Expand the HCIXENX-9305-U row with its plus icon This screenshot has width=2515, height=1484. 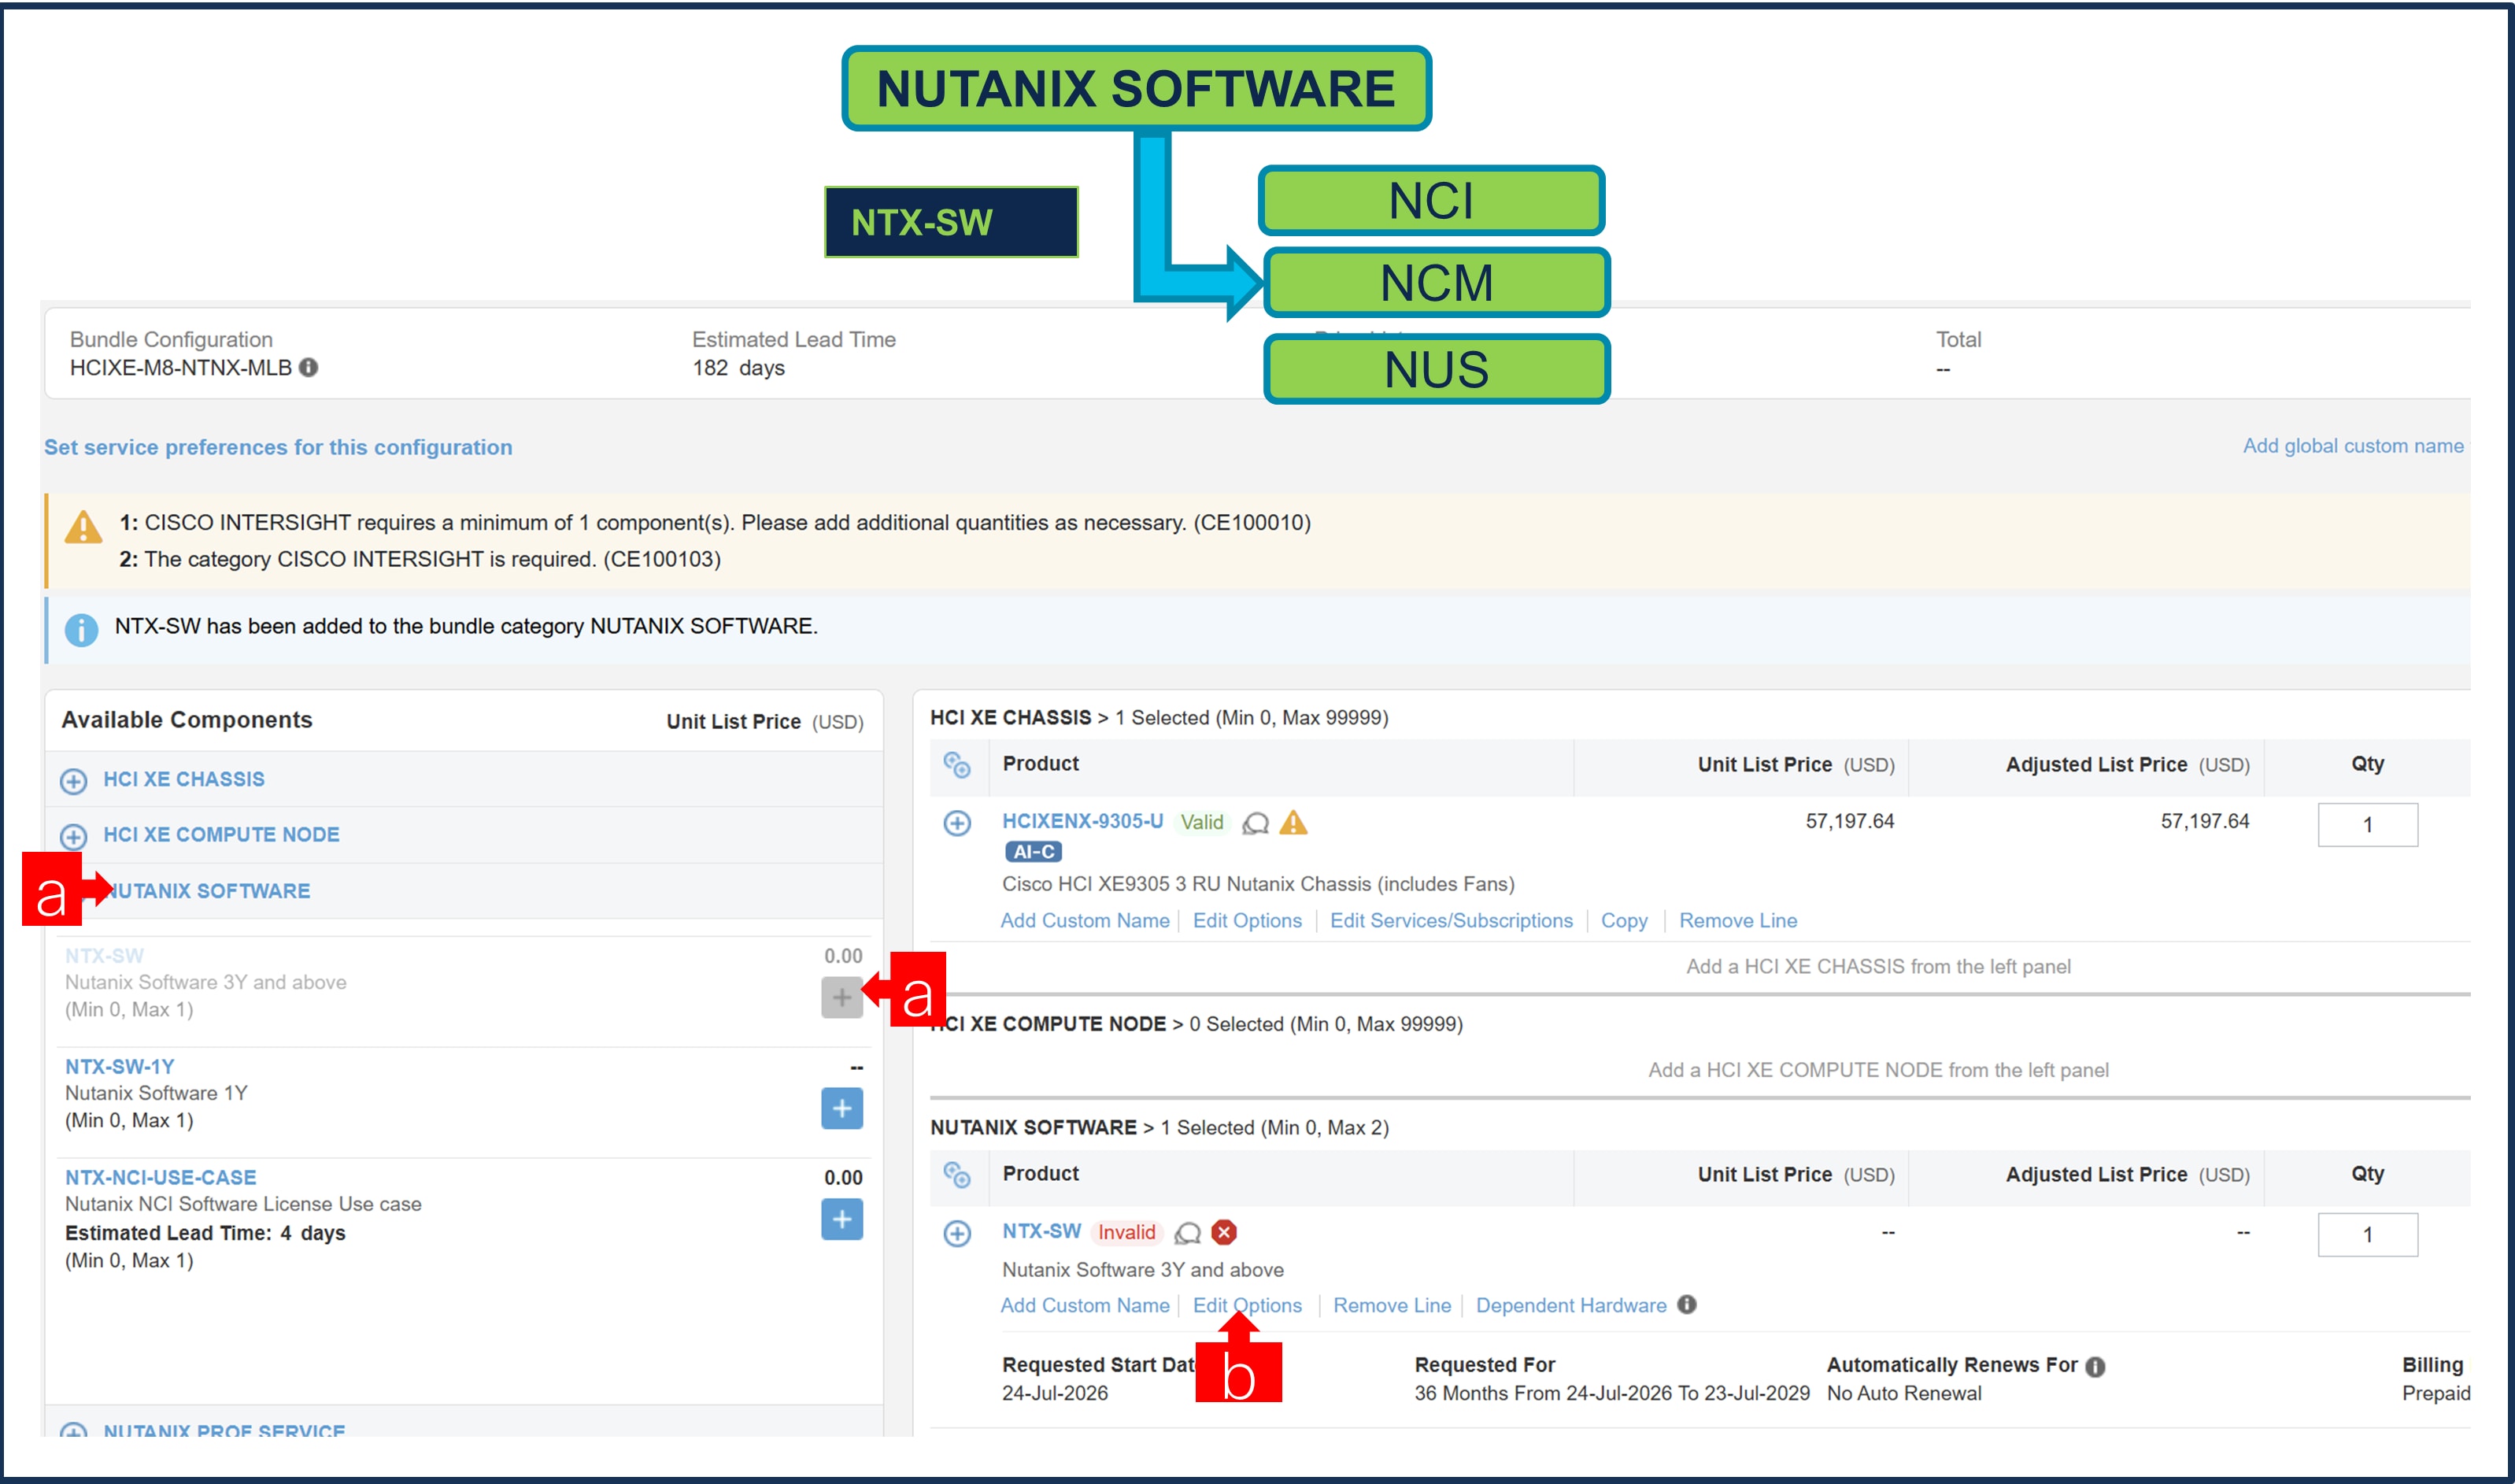tap(958, 823)
